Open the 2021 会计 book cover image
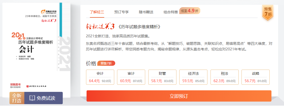This screenshot has width=284, height=109. tap(36, 49)
